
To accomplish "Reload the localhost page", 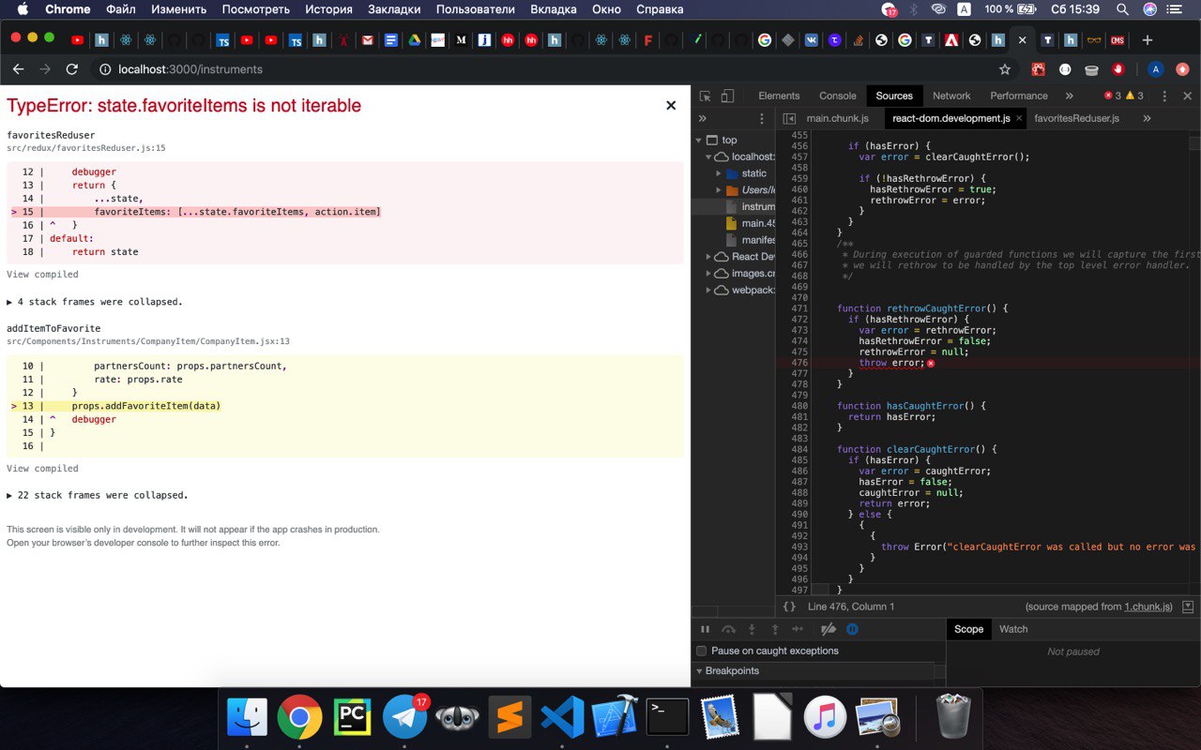I will [x=72, y=69].
